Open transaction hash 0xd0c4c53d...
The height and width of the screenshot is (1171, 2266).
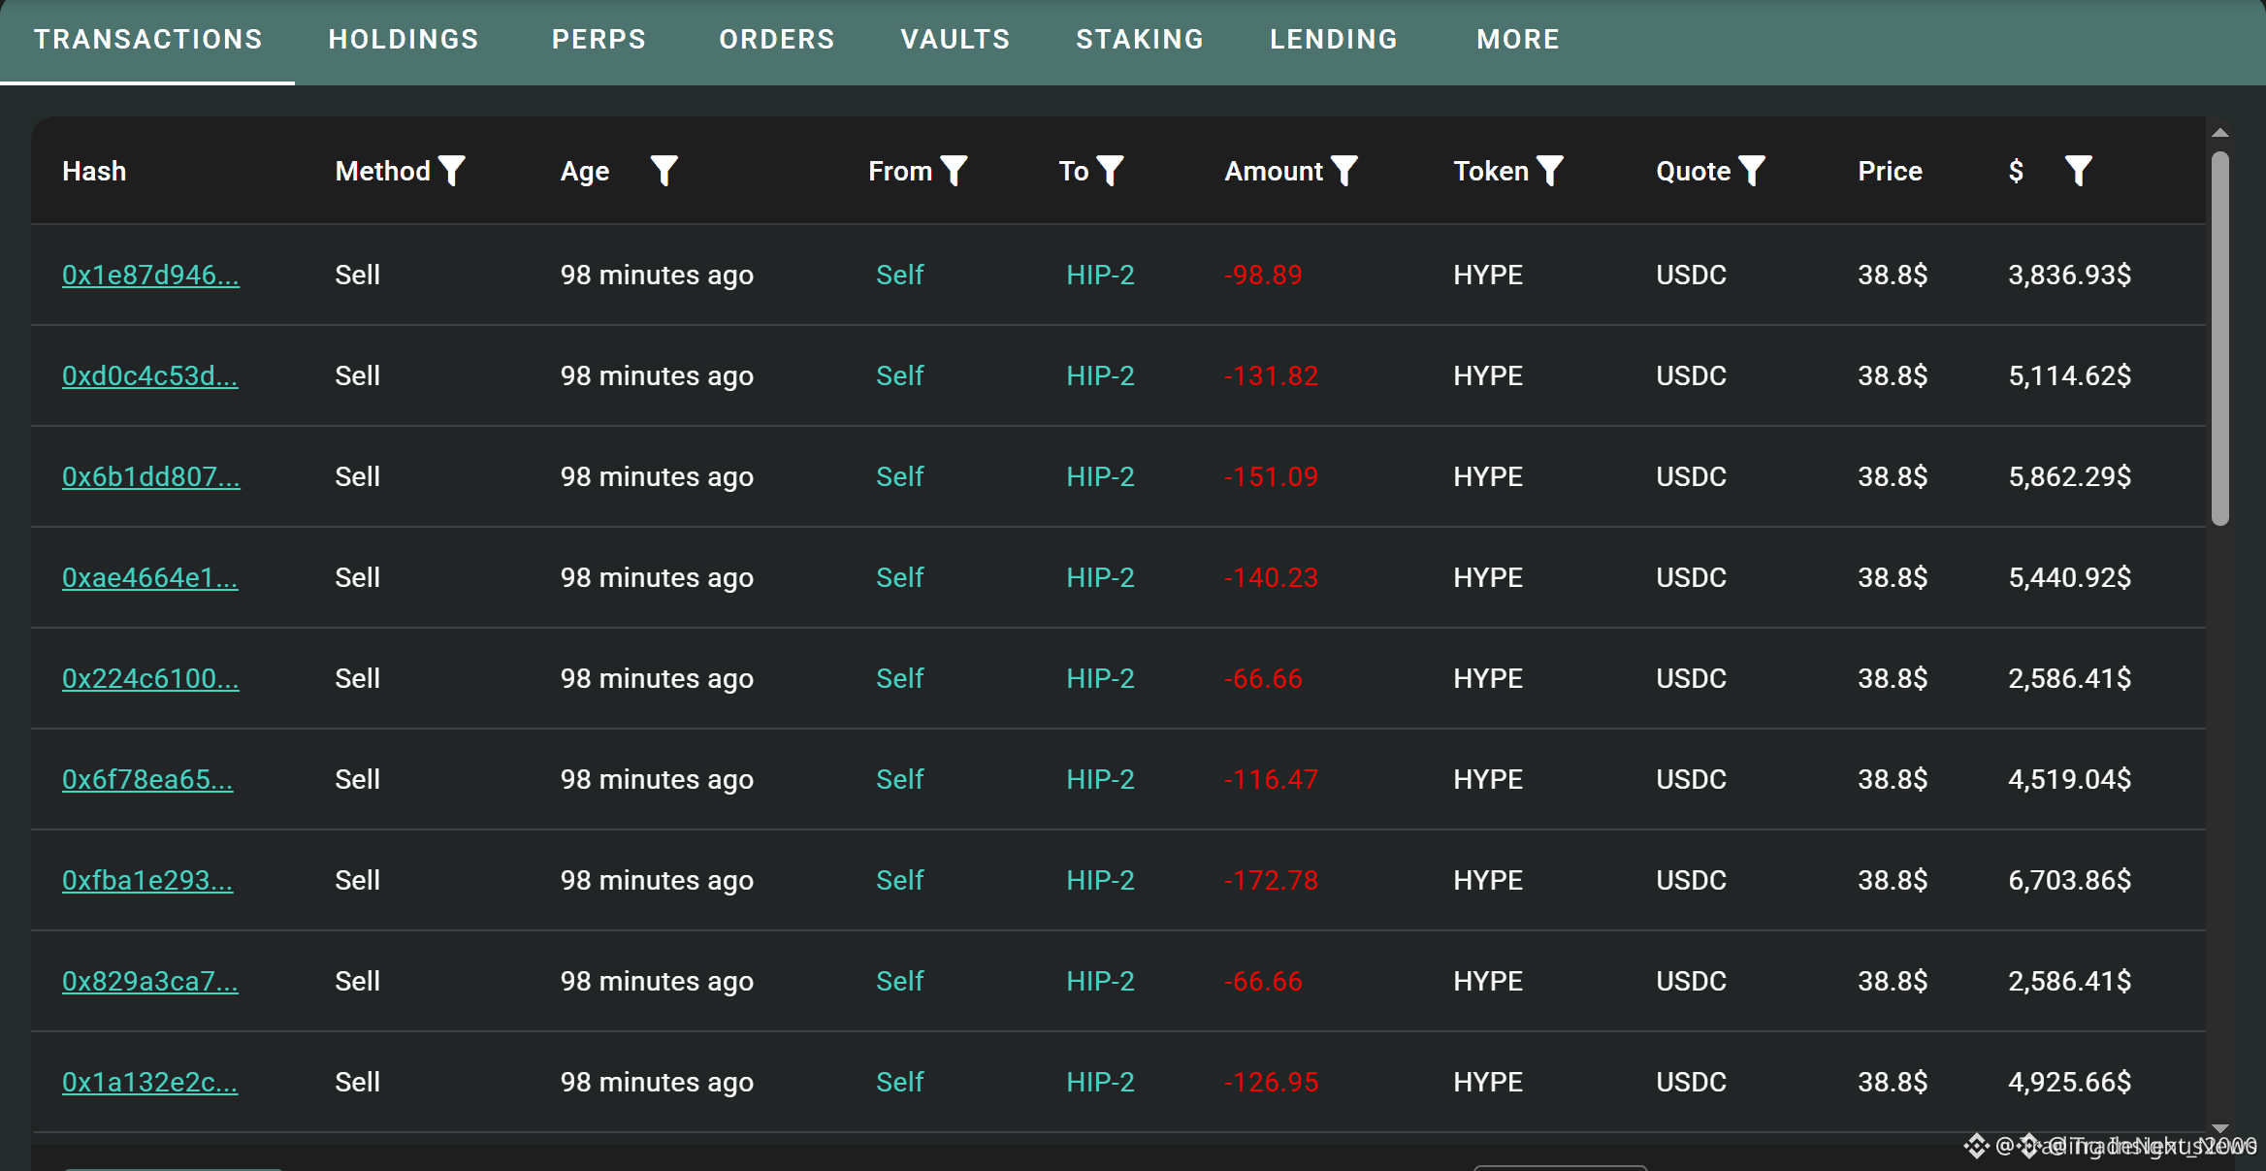[149, 375]
